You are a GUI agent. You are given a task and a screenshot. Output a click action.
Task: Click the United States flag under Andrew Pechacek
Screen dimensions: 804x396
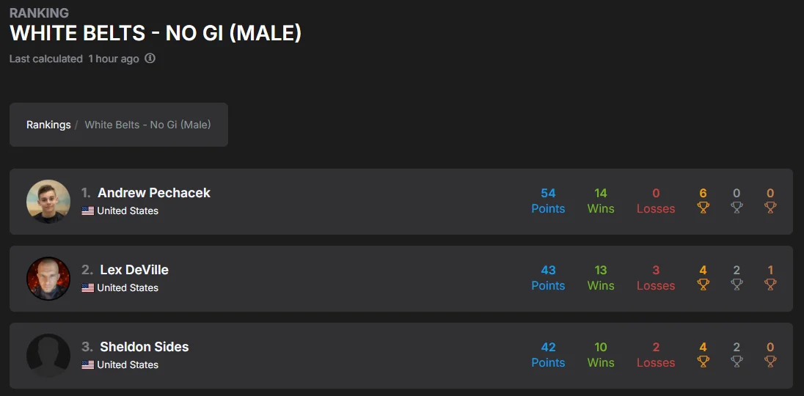click(x=88, y=211)
